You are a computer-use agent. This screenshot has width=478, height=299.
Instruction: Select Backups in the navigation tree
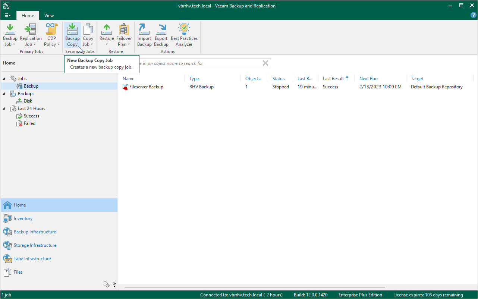(x=26, y=94)
